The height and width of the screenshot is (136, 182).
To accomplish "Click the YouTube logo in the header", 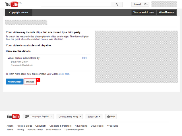I will pos(12,4).
